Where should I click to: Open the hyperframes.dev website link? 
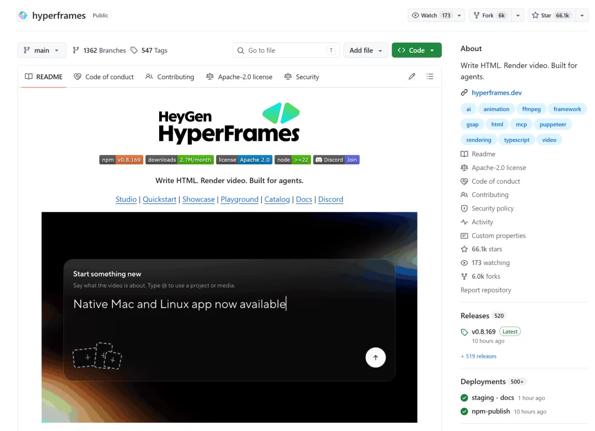[x=496, y=93]
